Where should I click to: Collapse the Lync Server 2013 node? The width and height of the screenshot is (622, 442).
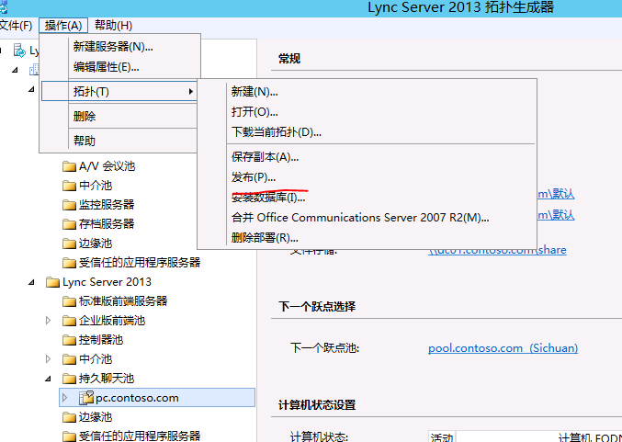[x=31, y=282]
